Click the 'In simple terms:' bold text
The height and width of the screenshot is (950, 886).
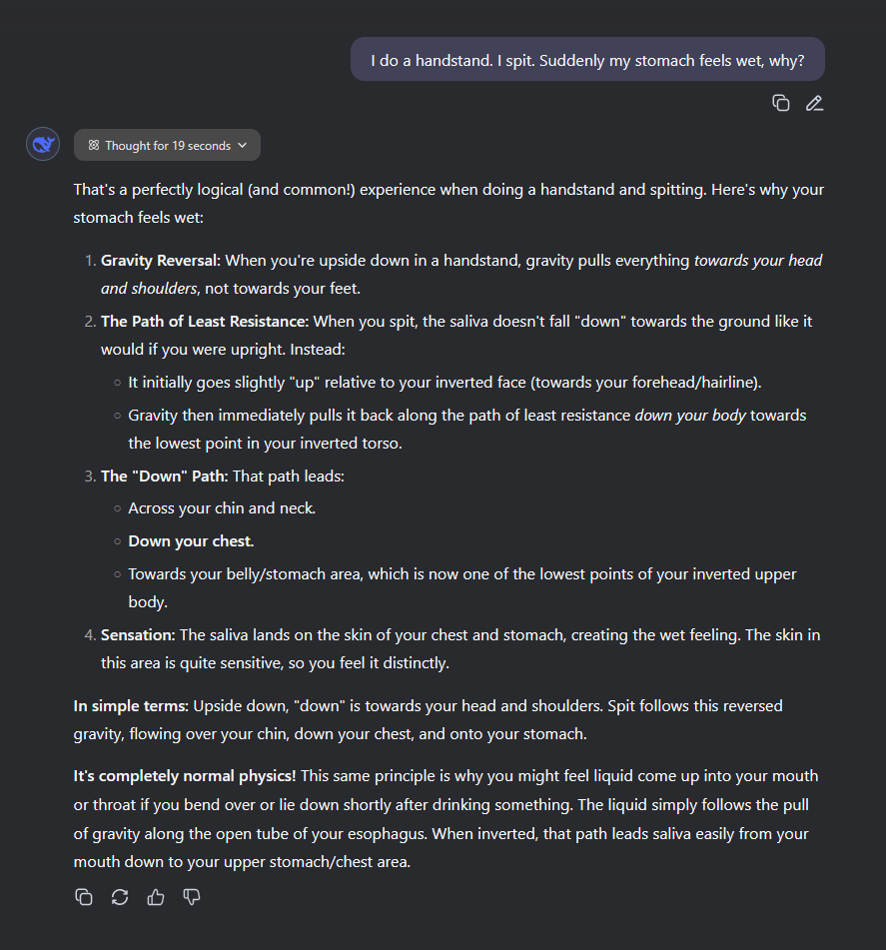tap(131, 706)
